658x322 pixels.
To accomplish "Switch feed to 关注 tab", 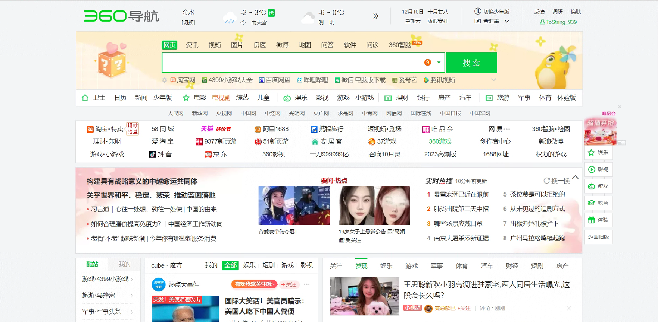I will tap(336, 266).
